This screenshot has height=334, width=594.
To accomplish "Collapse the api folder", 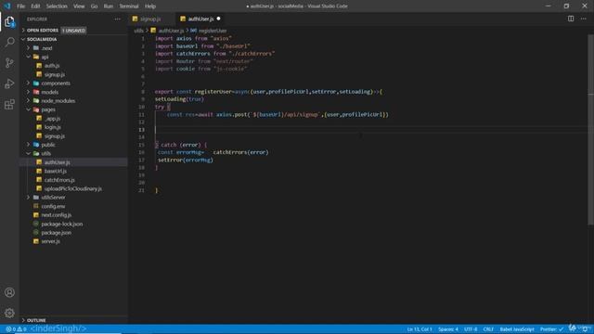I will [x=45, y=57].
